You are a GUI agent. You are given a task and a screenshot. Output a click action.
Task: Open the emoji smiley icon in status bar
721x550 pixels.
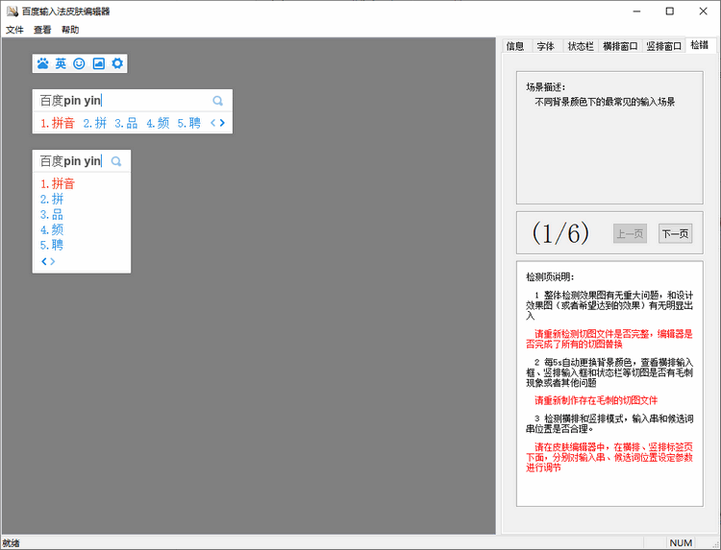pyautogui.click(x=79, y=63)
